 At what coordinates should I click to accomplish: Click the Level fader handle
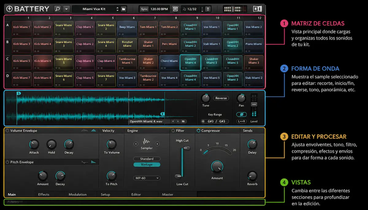click(254, 104)
